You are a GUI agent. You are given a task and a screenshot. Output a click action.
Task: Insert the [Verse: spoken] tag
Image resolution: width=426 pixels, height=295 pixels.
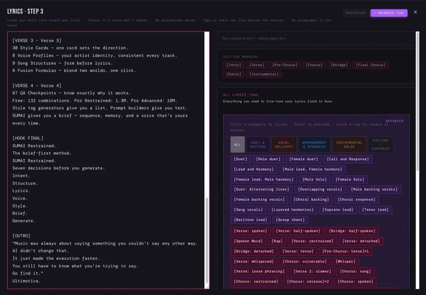pyautogui.click(x=250, y=231)
